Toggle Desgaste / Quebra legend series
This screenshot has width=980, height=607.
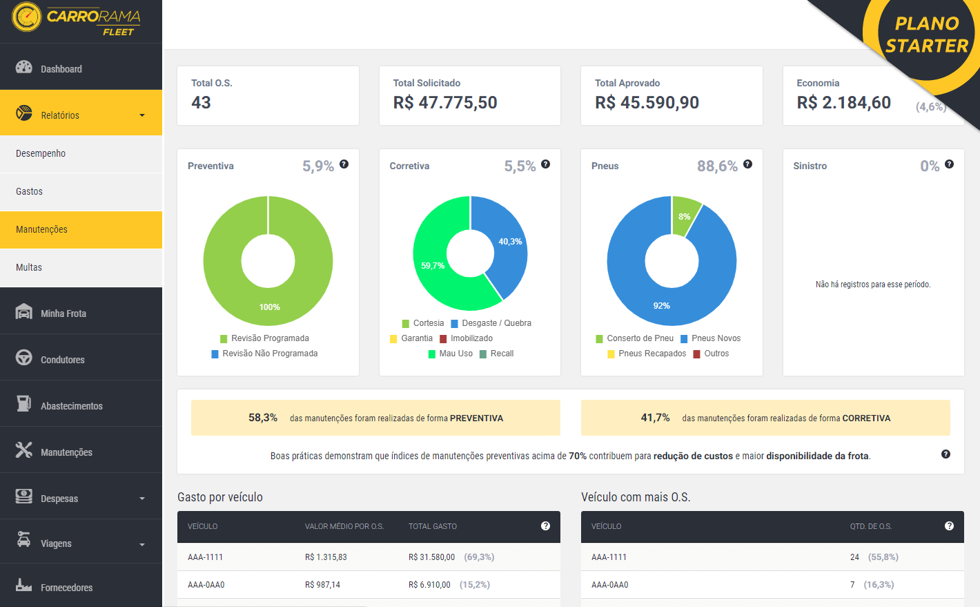(491, 323)
